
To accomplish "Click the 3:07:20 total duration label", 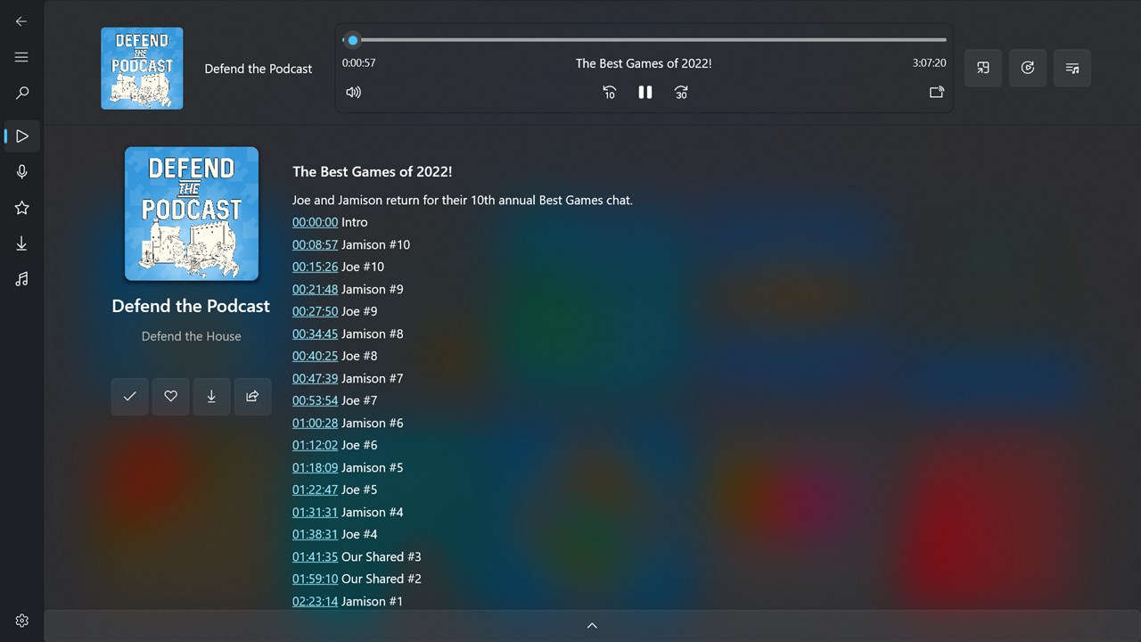I will [x=929, y=63].
